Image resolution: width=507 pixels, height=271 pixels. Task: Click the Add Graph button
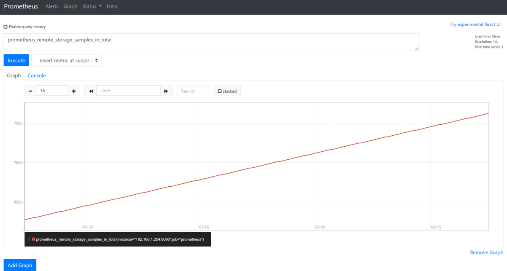[20, 265]
